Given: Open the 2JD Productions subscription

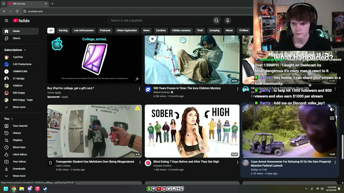Looking at the screenshot, I should pos(20,64).
